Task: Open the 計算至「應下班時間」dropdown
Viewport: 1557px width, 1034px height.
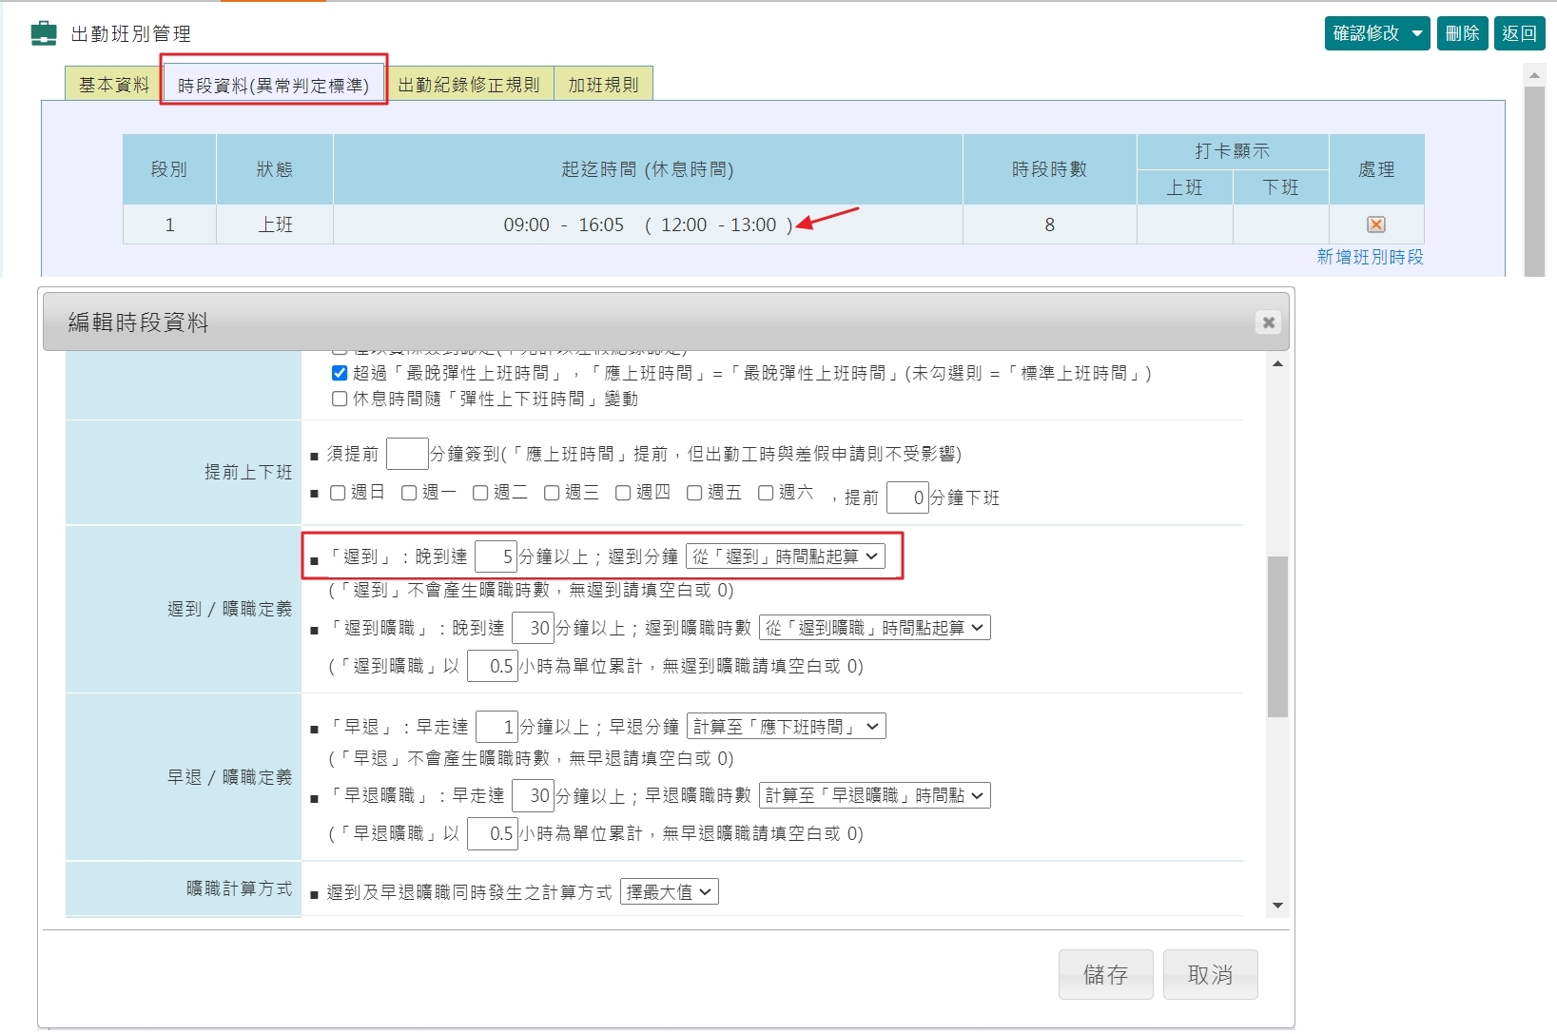Action: pyautogui.click(x=785, y=726)
